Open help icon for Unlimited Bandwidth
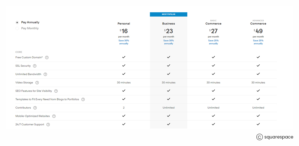Screen dimensions: 299x146 [45, 74]
